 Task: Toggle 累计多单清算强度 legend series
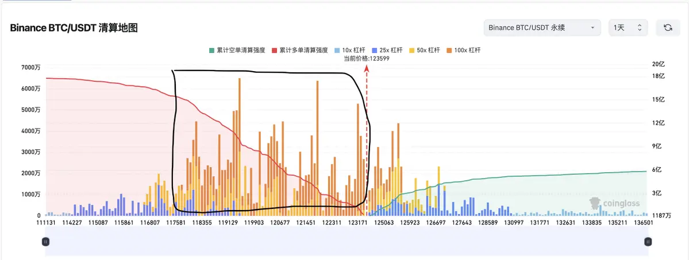pos(300,50)
